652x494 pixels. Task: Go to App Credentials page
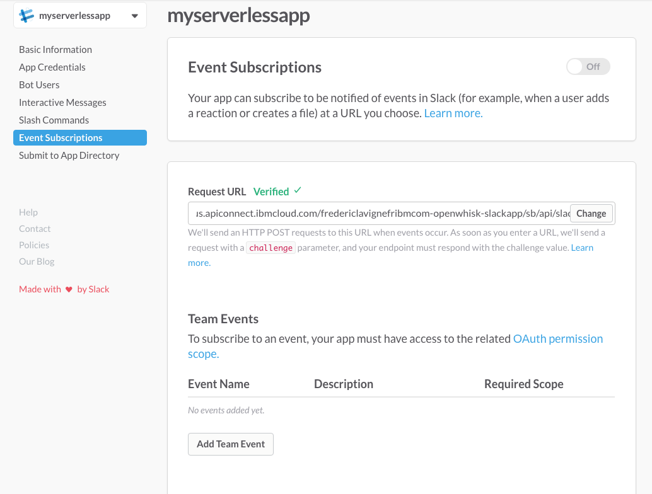pyautogui.click(x=52, y=67)
